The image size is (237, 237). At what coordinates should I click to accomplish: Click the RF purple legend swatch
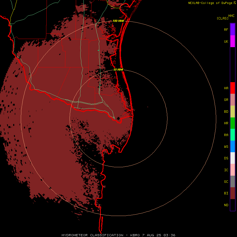point(233,29)
